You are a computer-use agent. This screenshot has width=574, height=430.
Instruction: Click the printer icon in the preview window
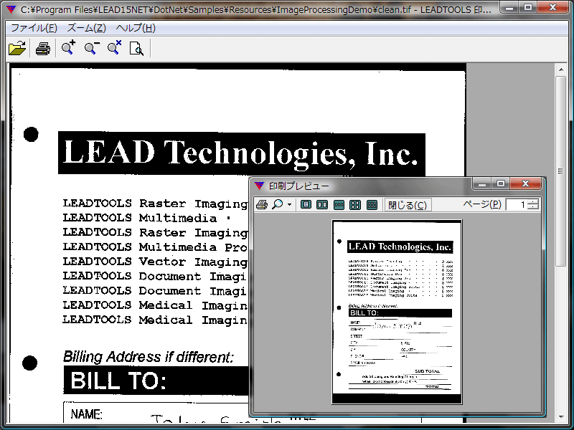tap(262, 204)
